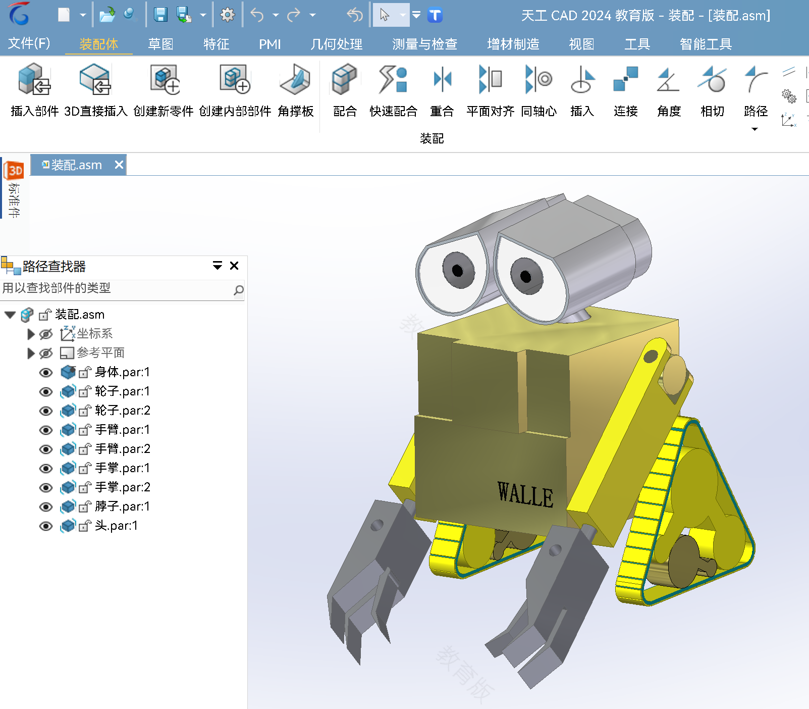Close the 装配.asm document tab

click(119, 165)
